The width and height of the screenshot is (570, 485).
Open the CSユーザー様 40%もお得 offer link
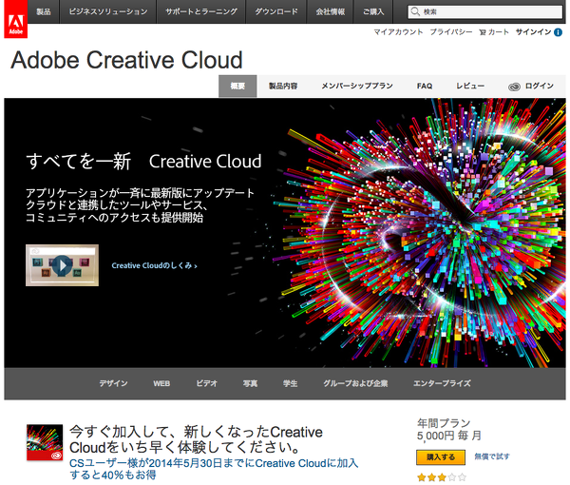(x=214, y=469)
